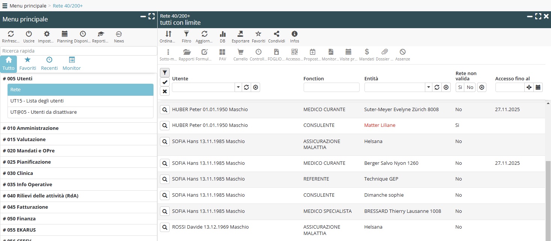The width and height of the screenshot is (551, 241).
Task: Open magnifier for Matter Liliane row
Action: (164, 126)
